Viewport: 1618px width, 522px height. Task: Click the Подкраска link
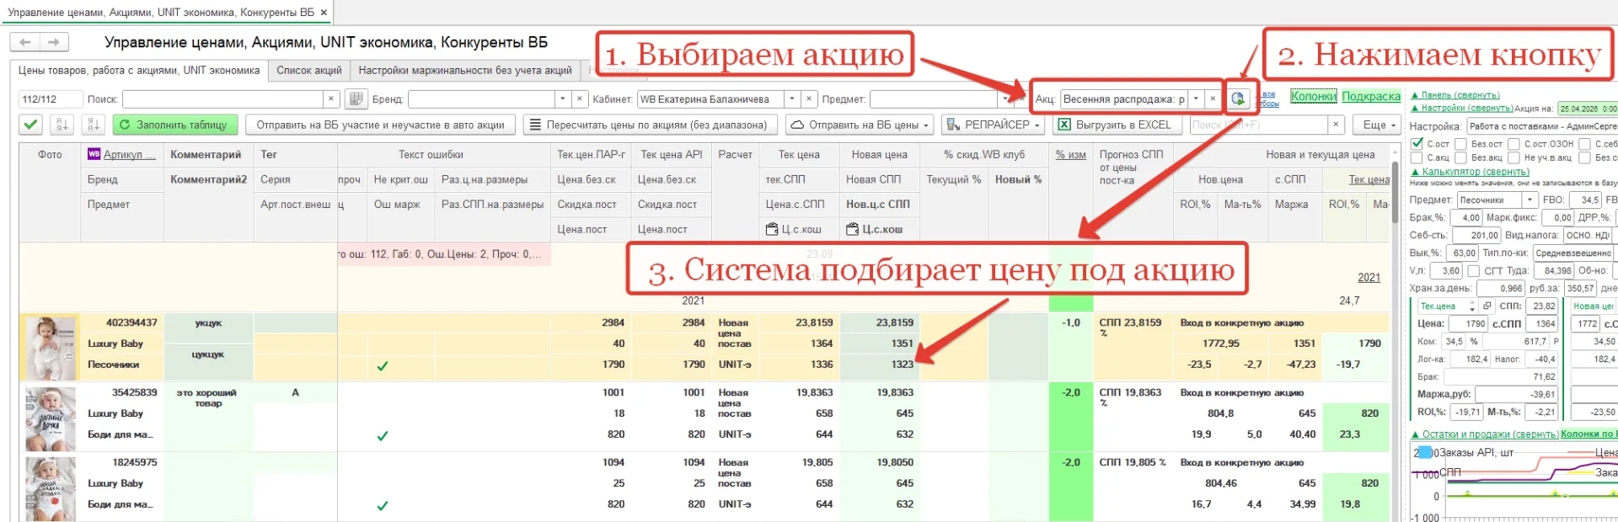click(1371, 97)
